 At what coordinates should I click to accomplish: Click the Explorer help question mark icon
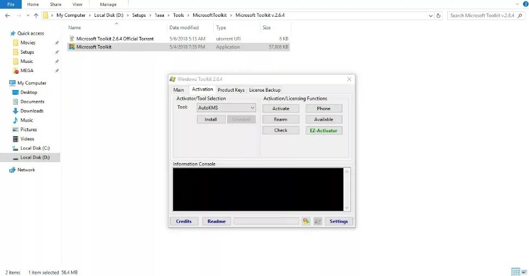point(525,4)
